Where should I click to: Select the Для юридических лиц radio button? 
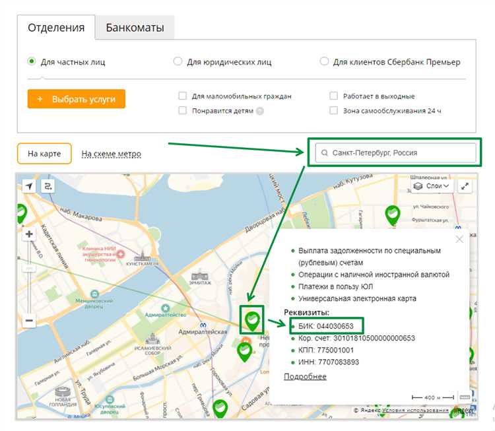click(x=178, y=62)
